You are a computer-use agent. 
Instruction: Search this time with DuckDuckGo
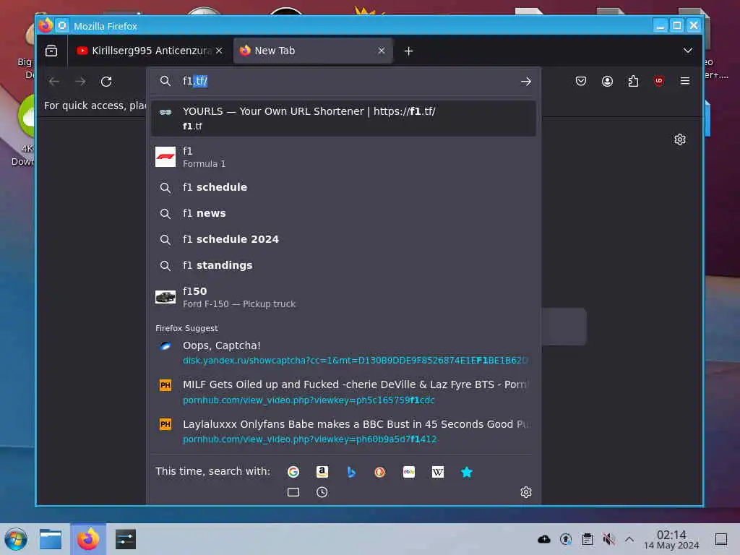[x=380, y=471]
